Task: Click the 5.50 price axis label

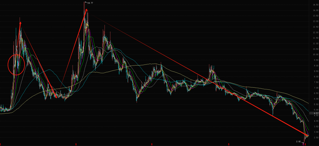Action: (x=315, y=104)
